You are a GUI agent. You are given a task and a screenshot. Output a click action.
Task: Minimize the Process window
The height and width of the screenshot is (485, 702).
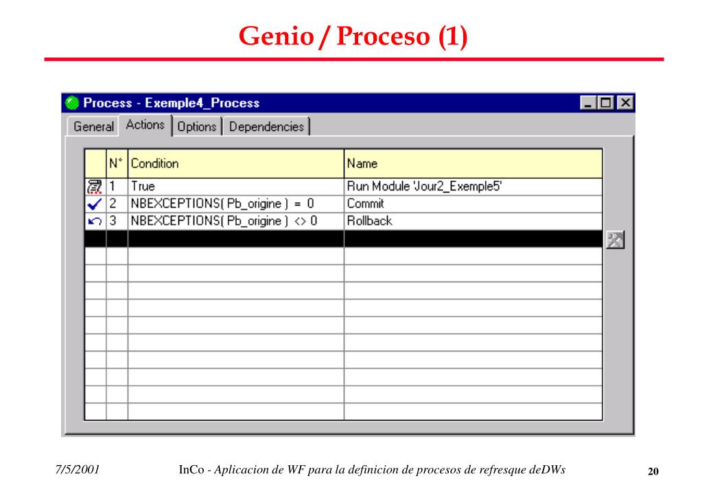coord(588,103)
